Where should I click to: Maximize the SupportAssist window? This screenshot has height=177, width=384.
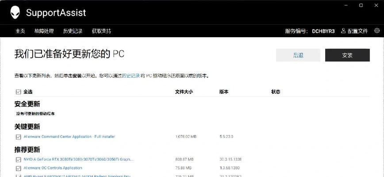coord(361,5)
